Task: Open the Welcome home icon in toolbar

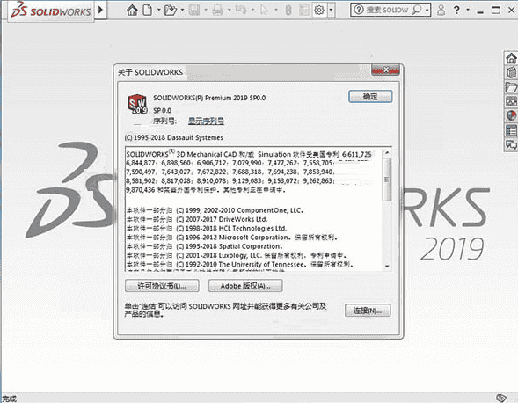Action: (132, 11)
